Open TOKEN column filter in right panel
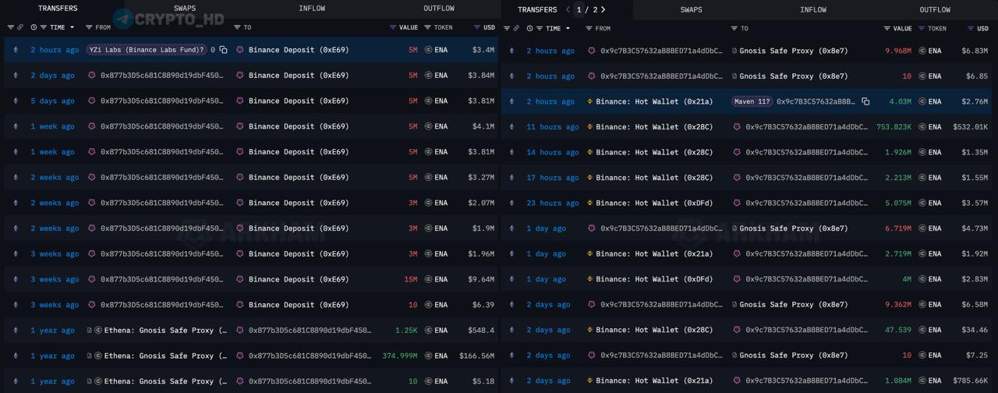This screenshot has width=998, height=393. tap(922, 29)
